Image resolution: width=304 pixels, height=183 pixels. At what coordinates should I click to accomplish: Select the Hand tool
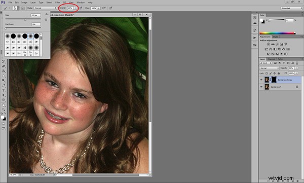point(4,105)
